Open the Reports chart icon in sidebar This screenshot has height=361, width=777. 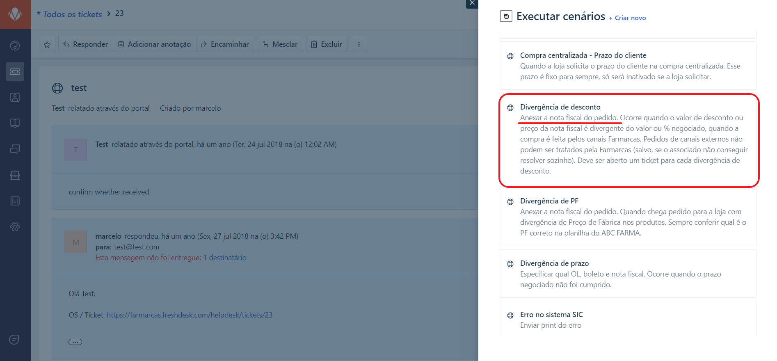(15, 201)
